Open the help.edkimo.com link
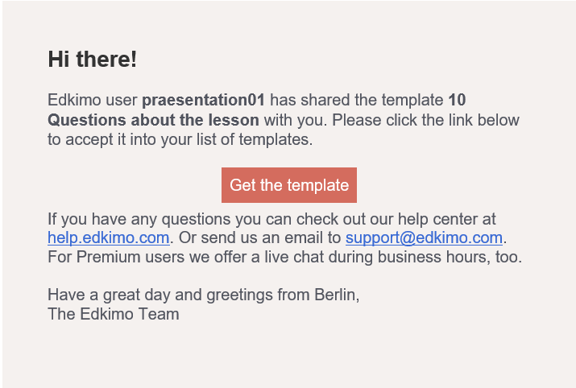The width and height of the screenshot is (576, 388). pyautogui.click(x=109, y=237)
